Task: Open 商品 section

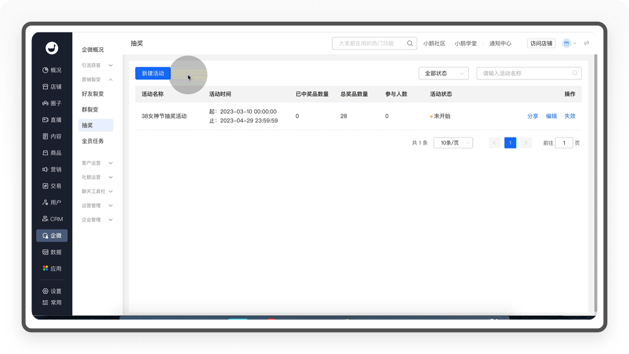Action: click(52, 153)
